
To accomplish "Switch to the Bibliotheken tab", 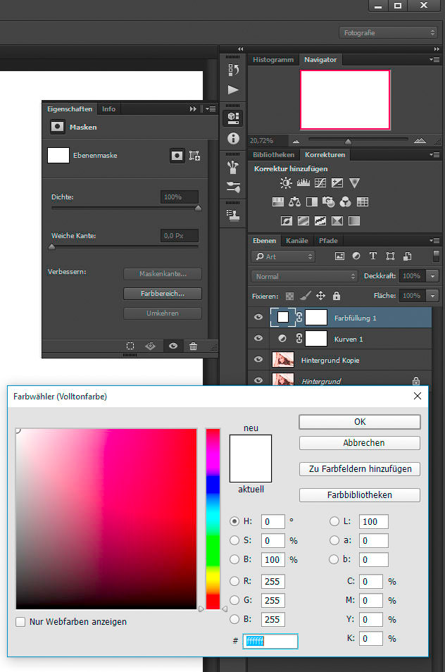I will 273,155.
